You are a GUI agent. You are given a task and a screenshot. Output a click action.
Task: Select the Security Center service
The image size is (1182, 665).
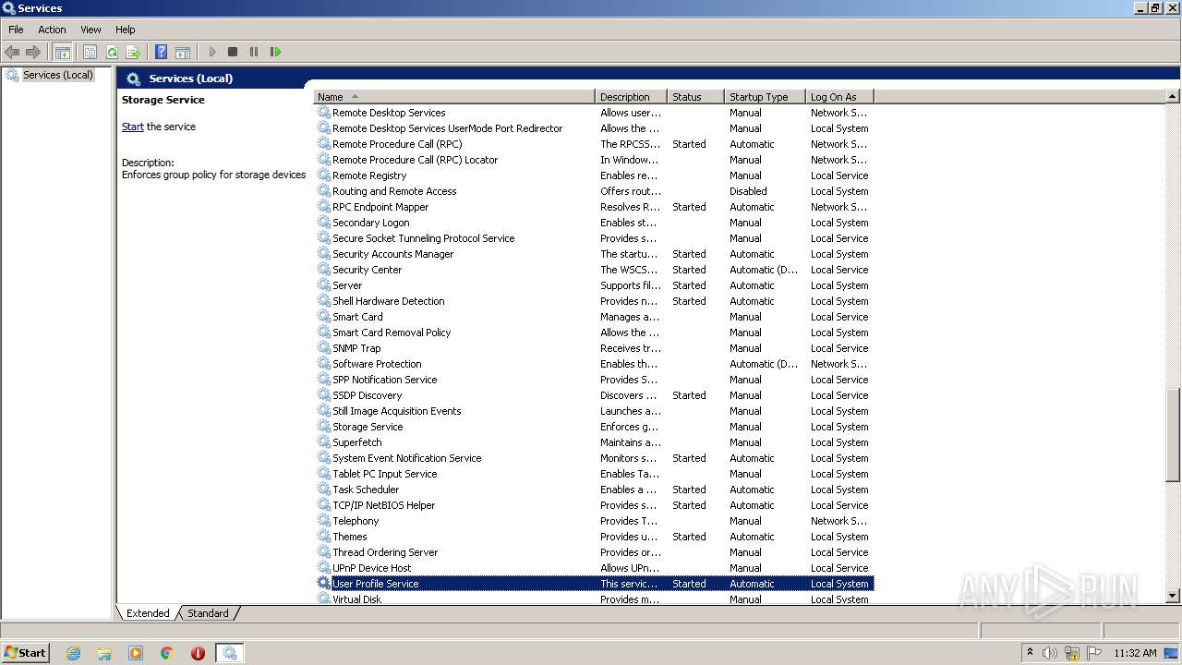(594, 270)
